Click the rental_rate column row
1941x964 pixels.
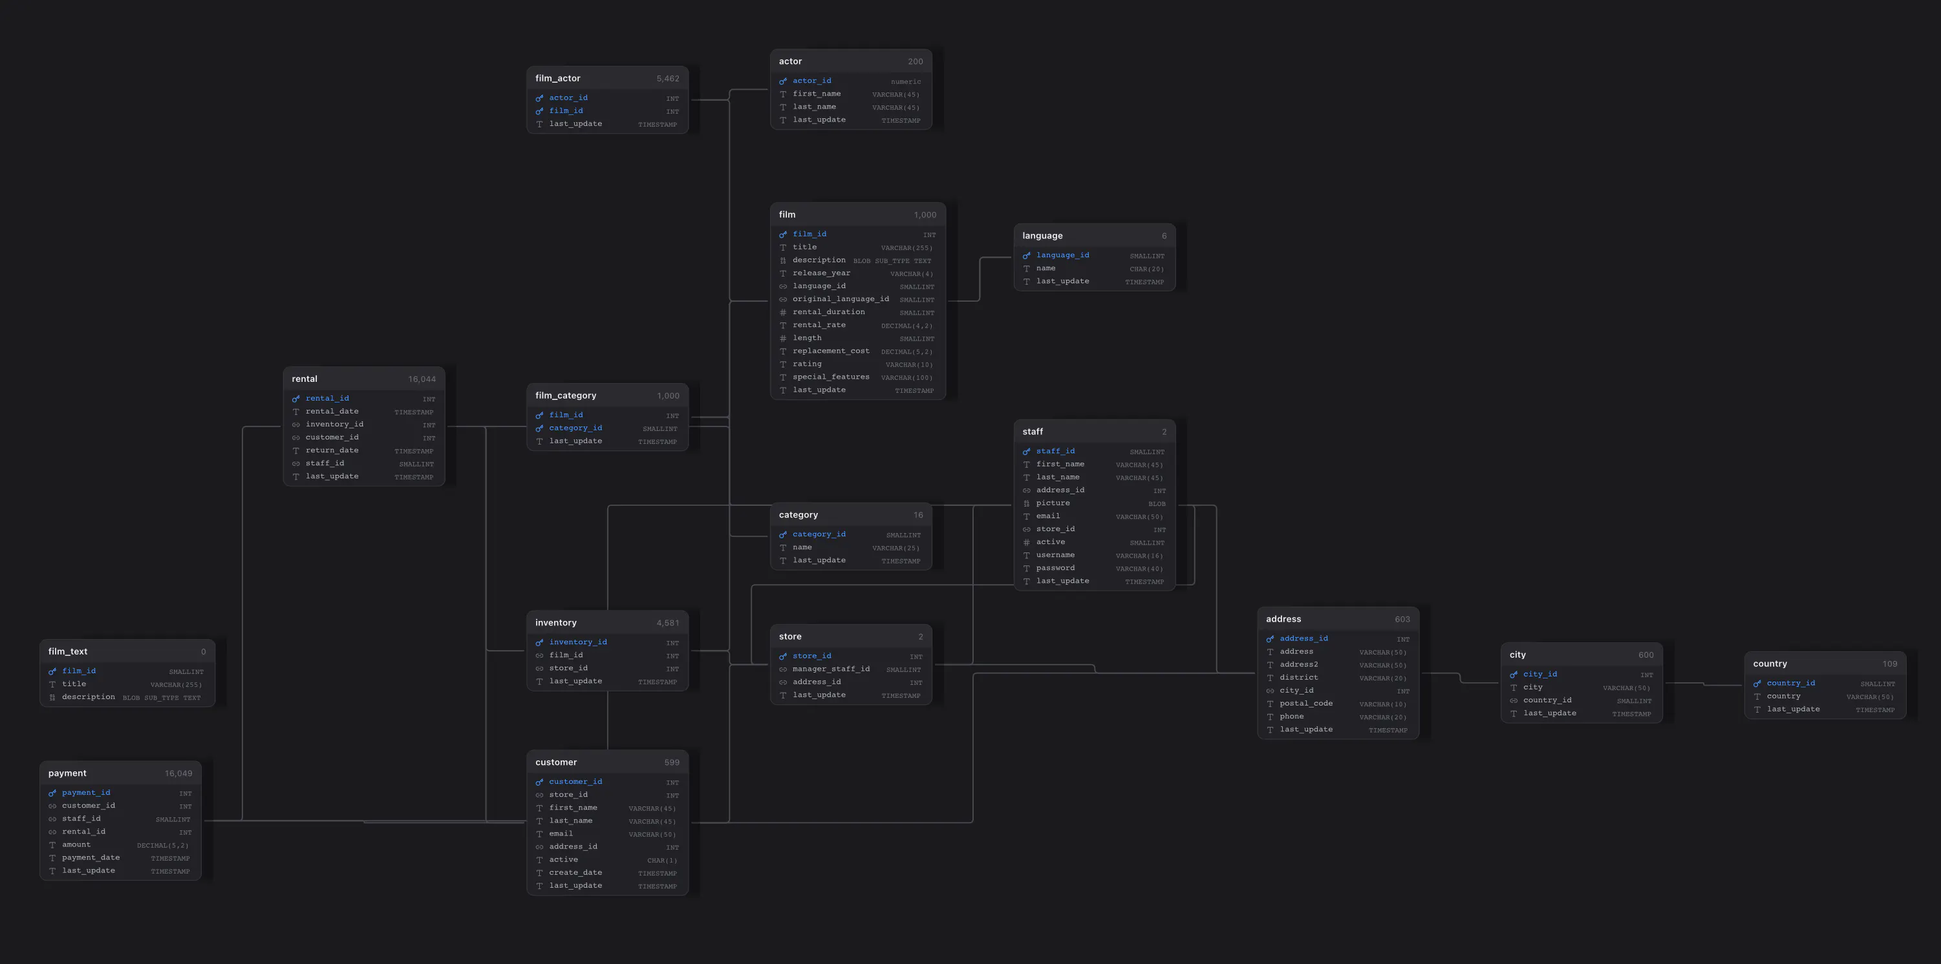(857, 326)
